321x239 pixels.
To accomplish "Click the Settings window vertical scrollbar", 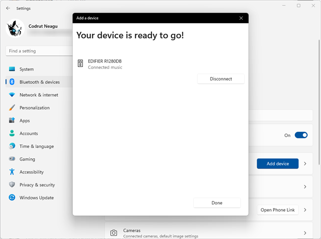I will pos(319,102).
